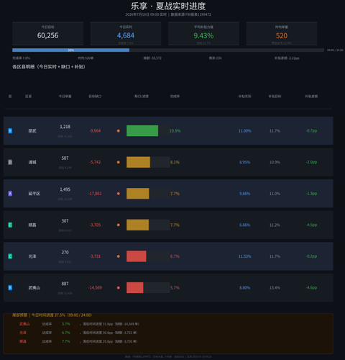The height and width of the screenshot is (360, 345).
Task: Click the 补贴差额 -2.22pp summary value
Action: 287,58
